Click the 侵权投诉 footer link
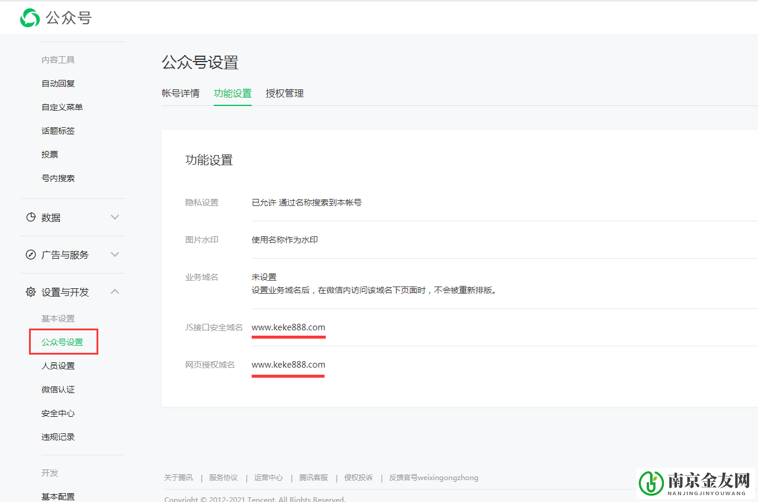 tap(358, 477)
